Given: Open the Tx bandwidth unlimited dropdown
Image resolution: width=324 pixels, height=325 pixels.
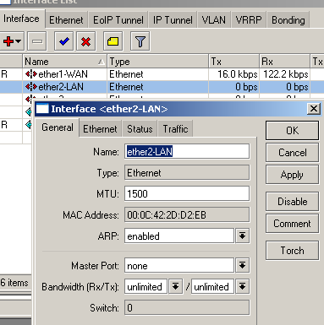Looking at the screenshot, I should click(x=242, y=286).
